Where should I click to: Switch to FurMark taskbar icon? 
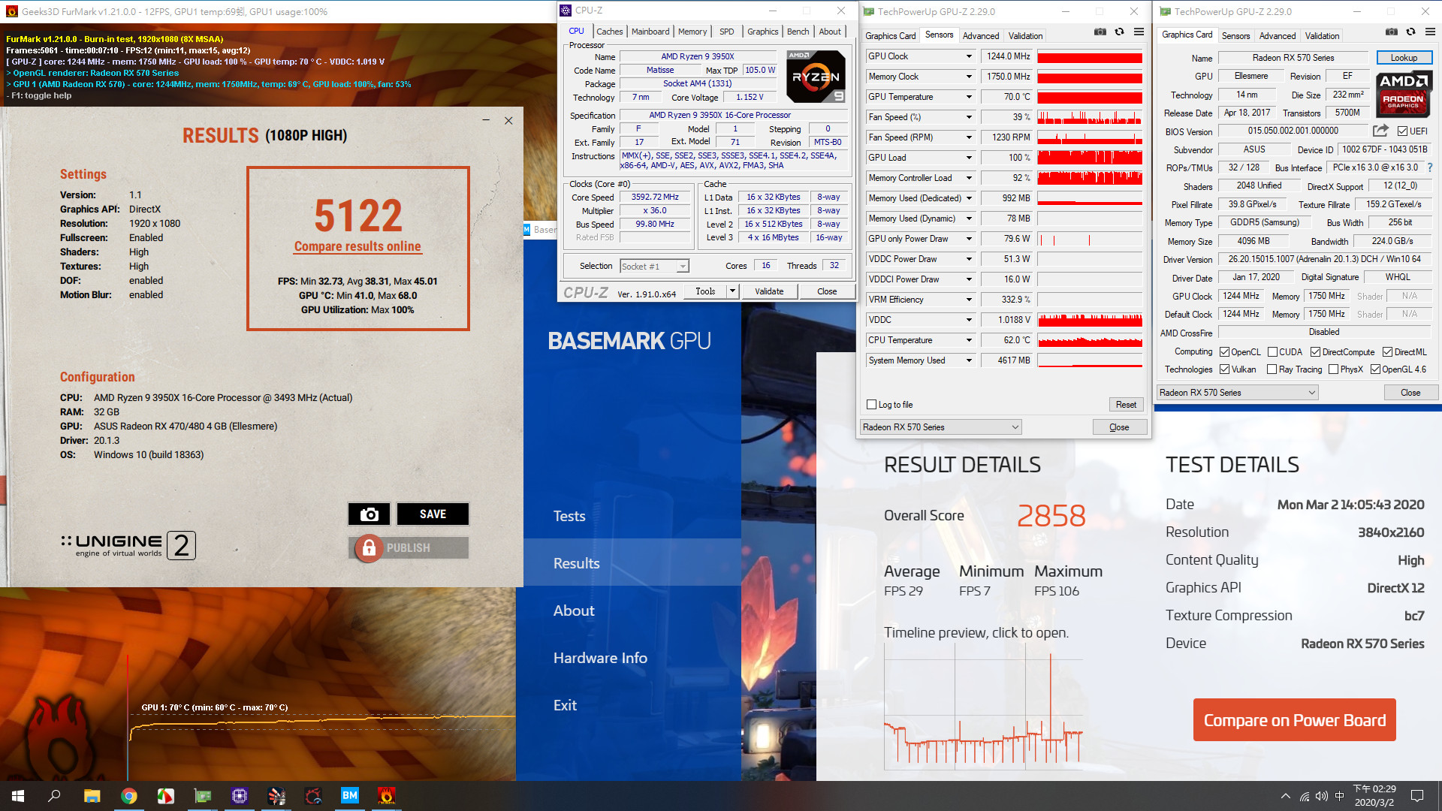[387, 796]
